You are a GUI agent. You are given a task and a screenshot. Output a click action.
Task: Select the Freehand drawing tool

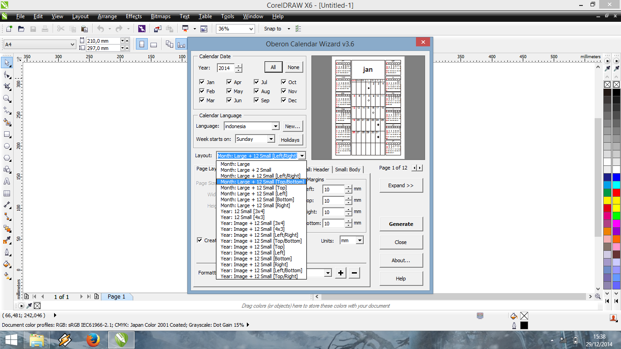[x=7, y=110]
